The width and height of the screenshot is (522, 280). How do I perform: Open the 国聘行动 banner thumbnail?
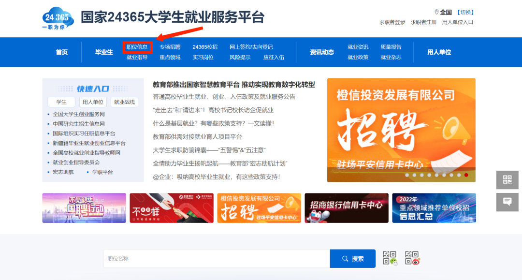coord(84,208)
